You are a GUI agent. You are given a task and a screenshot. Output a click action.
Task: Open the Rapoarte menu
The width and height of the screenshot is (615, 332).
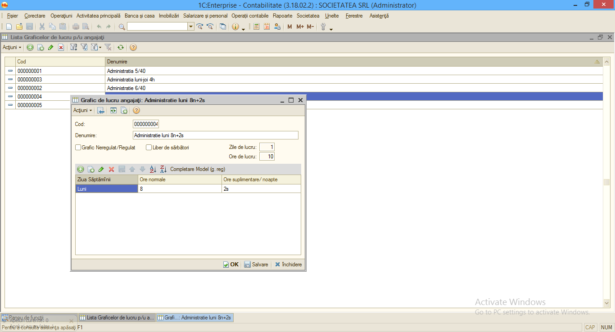click(x=283, y=16)
